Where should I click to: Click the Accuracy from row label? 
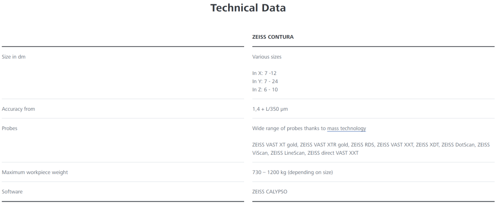pyautogui.click(x=18, y=109)
